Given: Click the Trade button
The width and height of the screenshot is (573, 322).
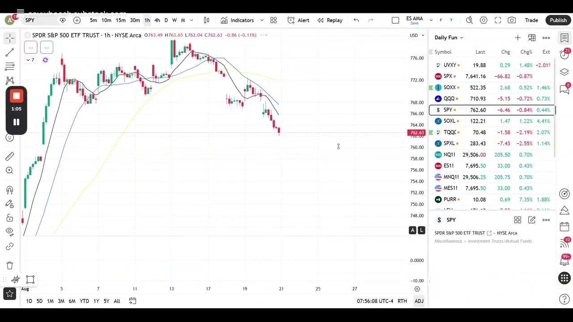Looking at the screenshot, I should pos(531,20).
